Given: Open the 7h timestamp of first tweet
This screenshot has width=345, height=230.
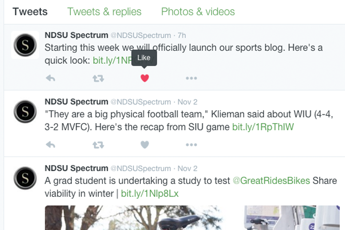Looking at the screenshot, I should coord(182,35).
